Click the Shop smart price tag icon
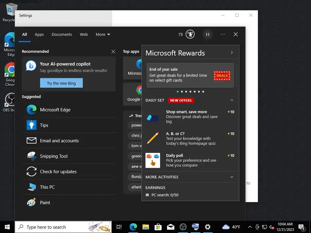Screen dimensions: 311x233 coord(152,118)
